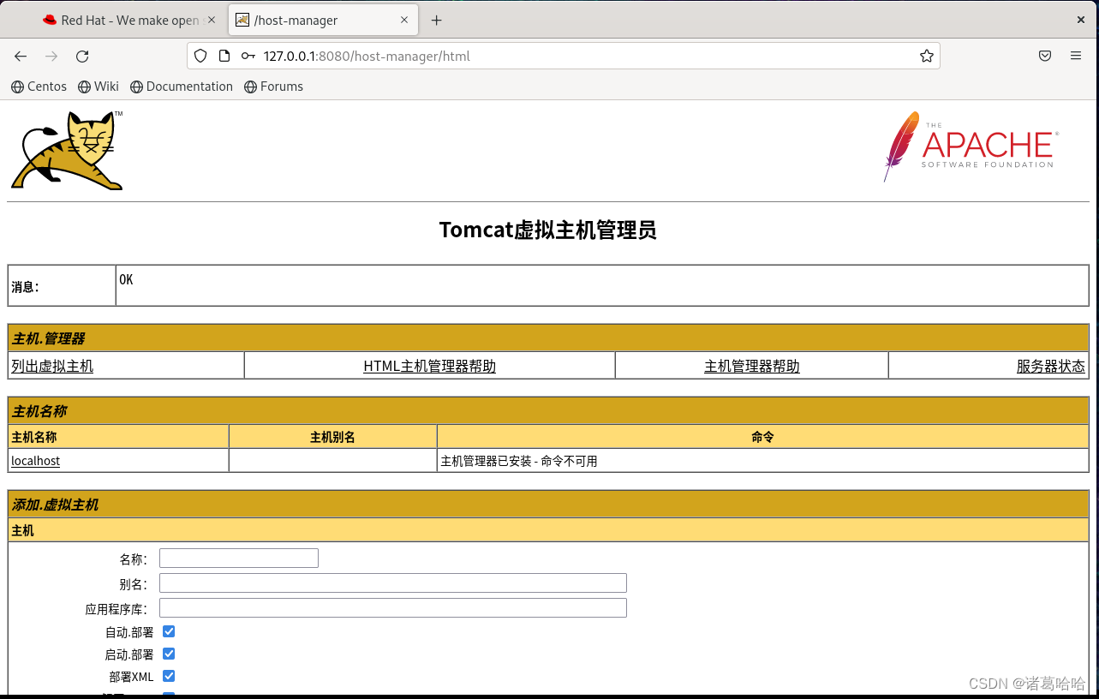This screenshot has width=1099, height=699.
Task: Go back with the browser back arrow
Action: 21,57
